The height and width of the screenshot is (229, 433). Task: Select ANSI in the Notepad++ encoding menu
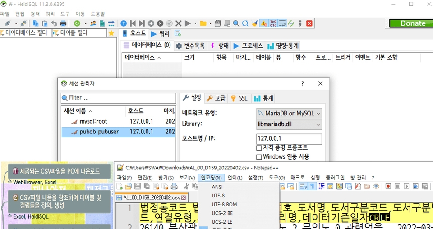(217, 187)
